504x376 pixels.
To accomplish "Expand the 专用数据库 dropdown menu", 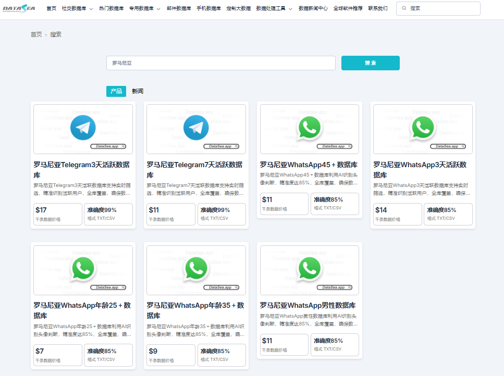I will [x=145, y=8].
